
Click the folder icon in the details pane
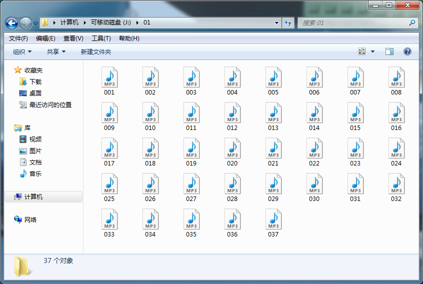point(21,266)
